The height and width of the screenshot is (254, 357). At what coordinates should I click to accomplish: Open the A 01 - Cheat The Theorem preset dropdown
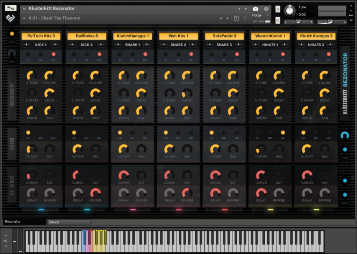click(x=24, y=18)
